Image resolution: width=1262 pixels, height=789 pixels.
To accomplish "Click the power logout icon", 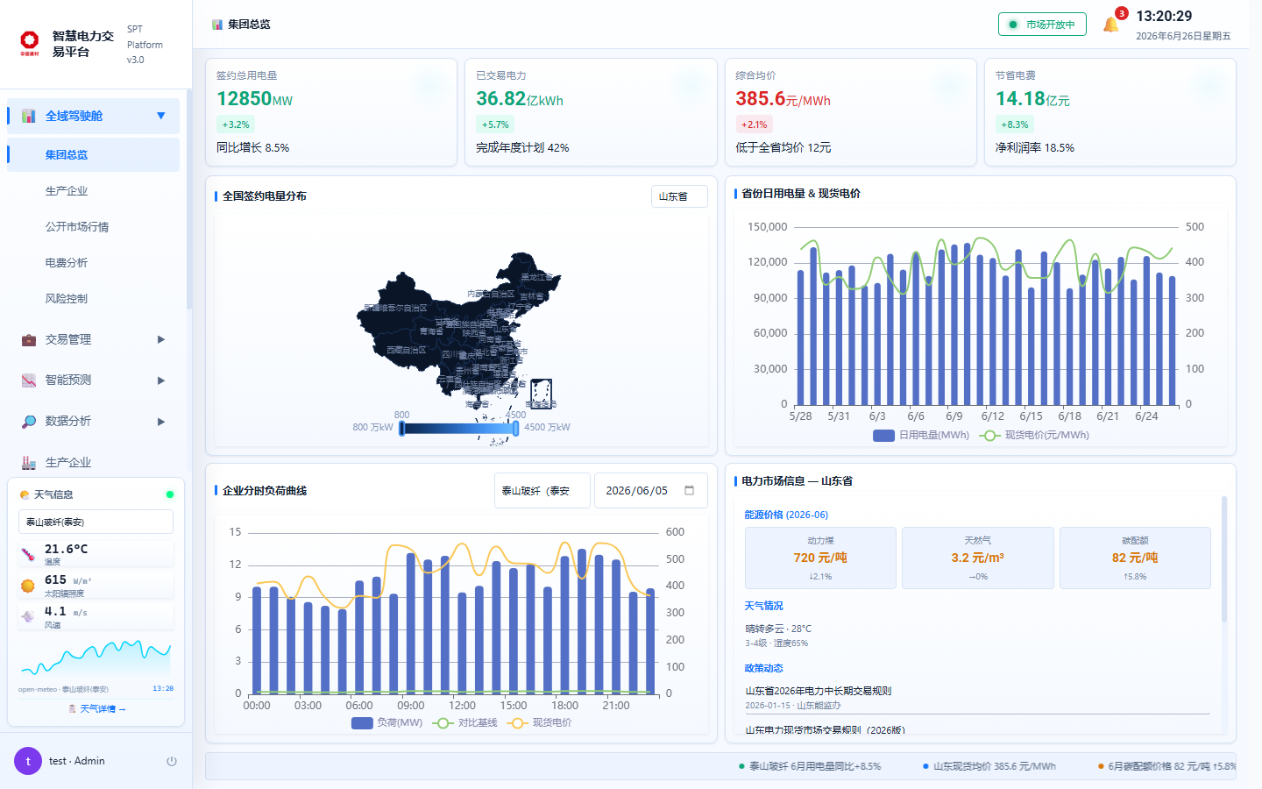I will click(x=172, y=761).
